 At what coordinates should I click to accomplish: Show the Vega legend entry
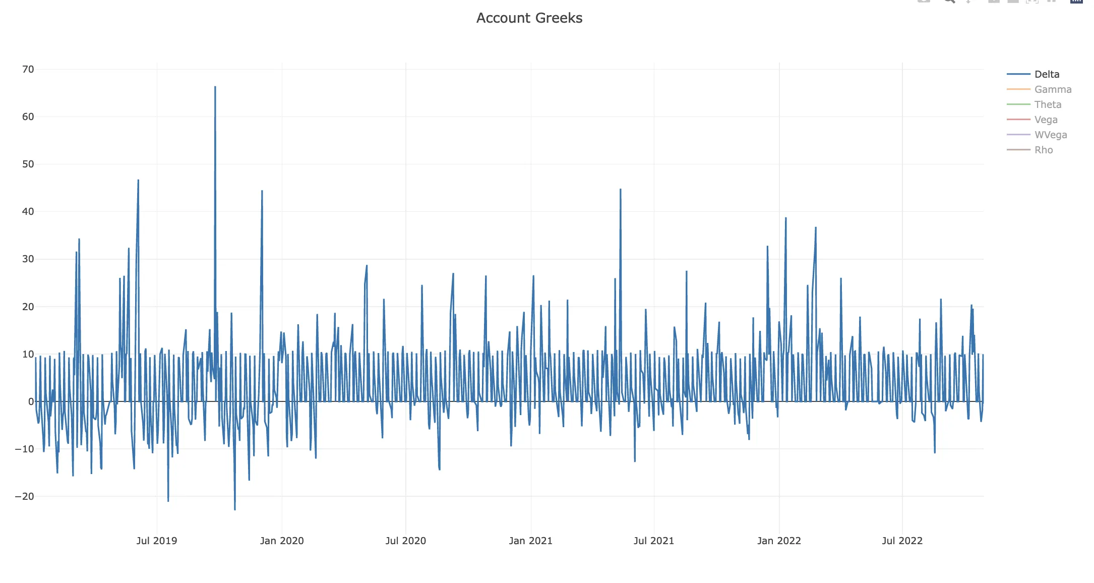(1046, 120)
